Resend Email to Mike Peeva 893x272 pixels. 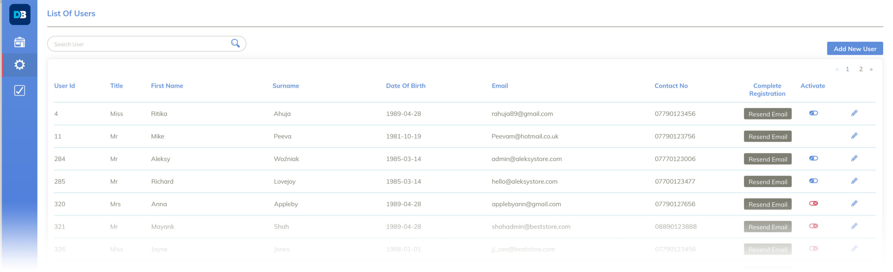pos(767,137)
